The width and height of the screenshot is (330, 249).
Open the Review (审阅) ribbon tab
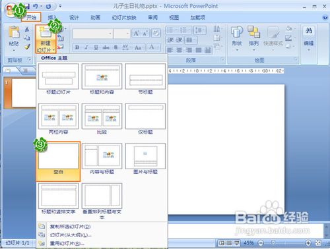tap(152, 17)
